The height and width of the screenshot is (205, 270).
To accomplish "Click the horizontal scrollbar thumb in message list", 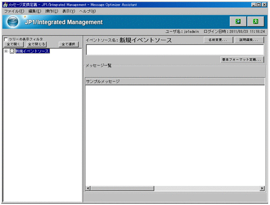I will tap(122, 188).
